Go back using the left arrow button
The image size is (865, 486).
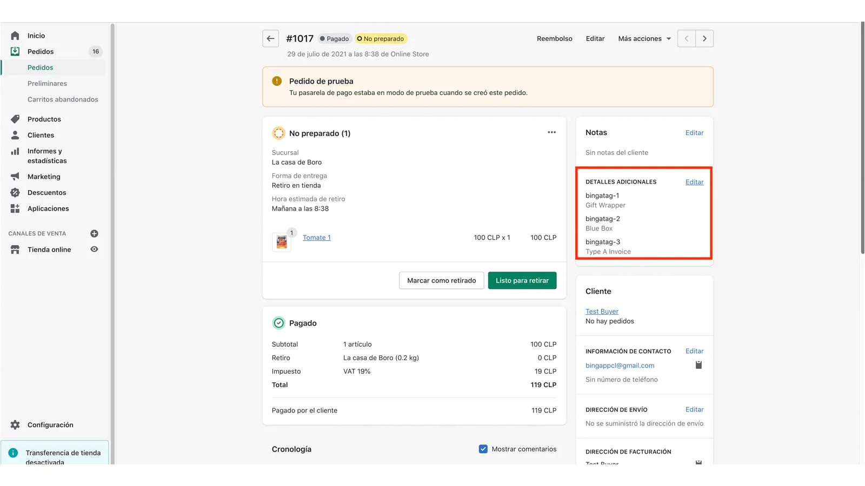click(271, 38)
